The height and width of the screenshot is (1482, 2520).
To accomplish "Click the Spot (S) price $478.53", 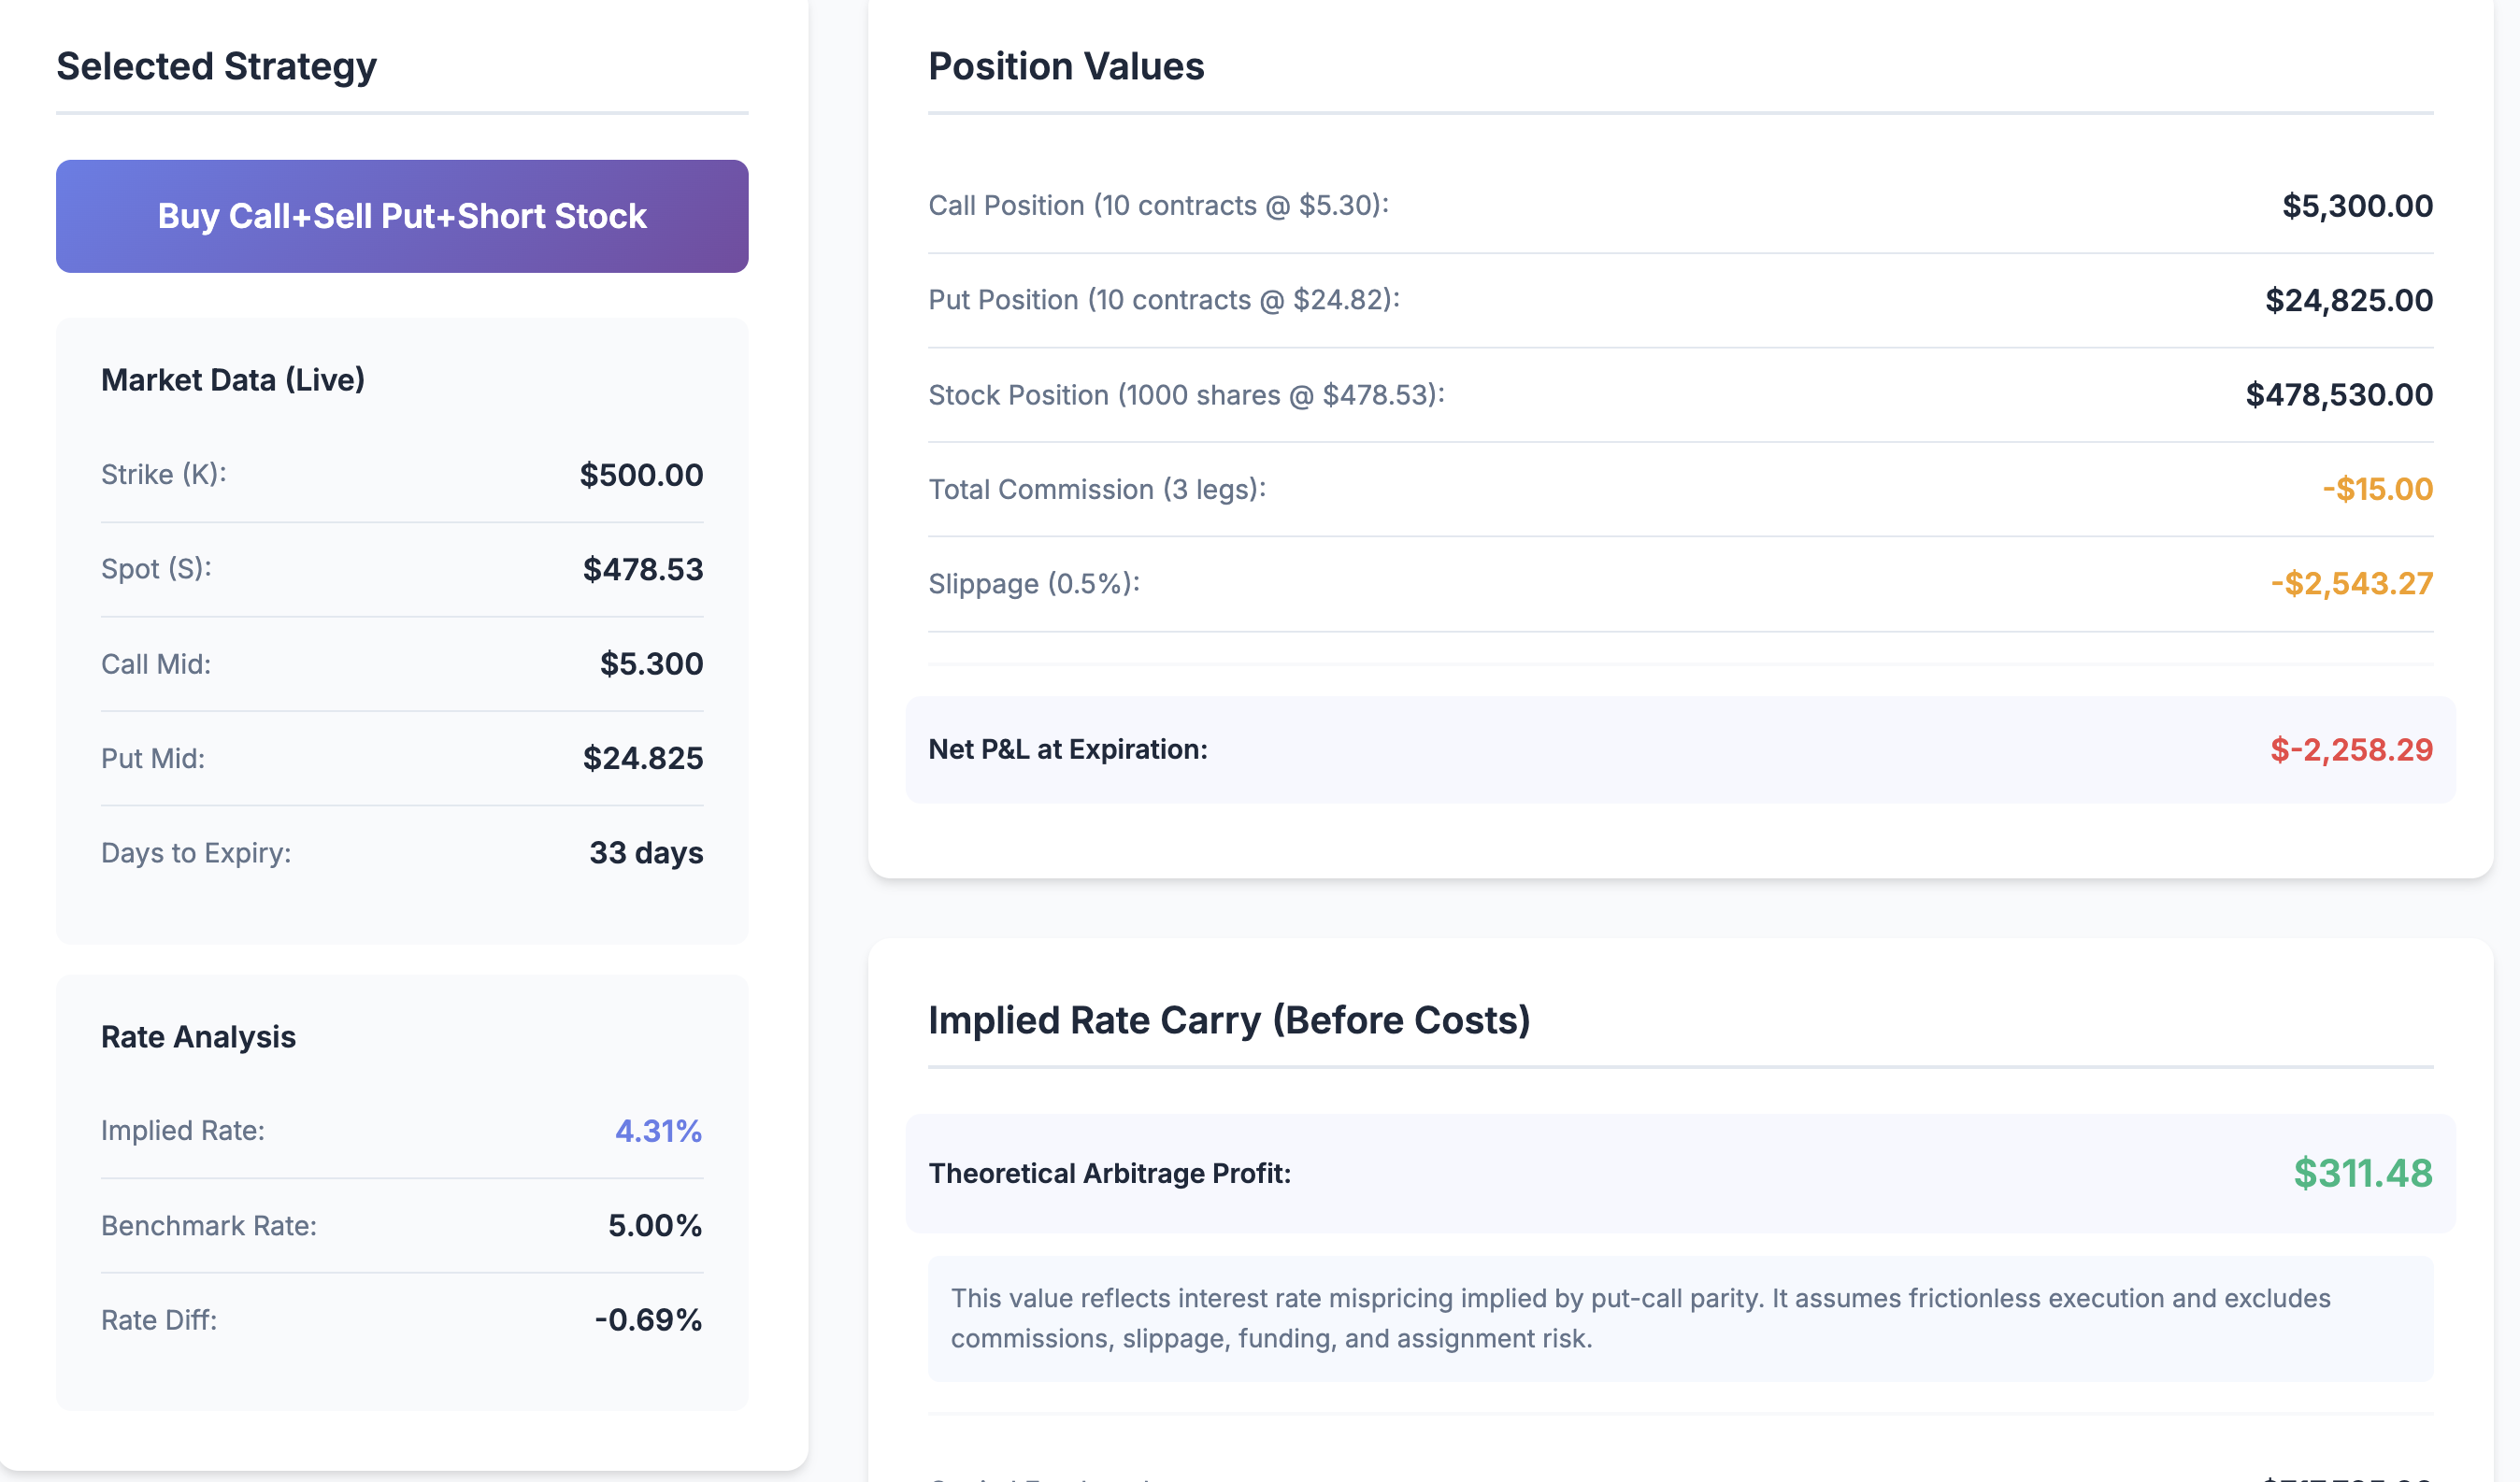I will (643, 569).
